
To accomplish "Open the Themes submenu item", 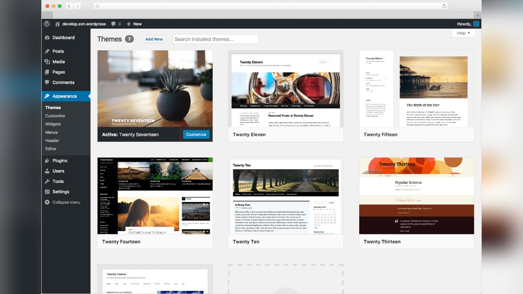I will [53, 108].
